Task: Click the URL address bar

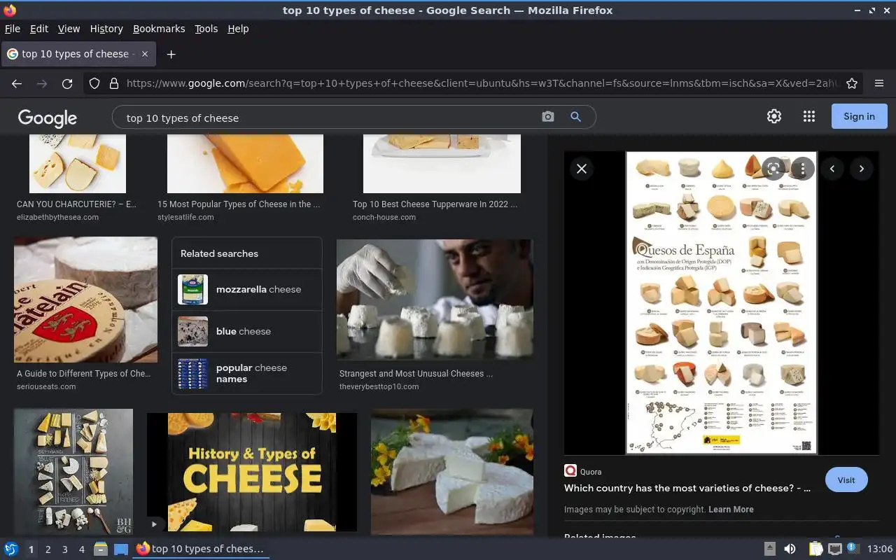Action: point(482,83)
